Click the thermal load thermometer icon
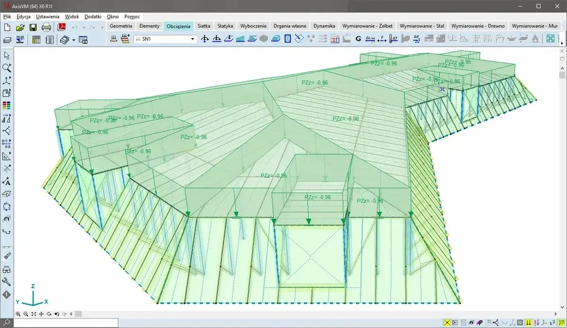 [x=394, y=39]
